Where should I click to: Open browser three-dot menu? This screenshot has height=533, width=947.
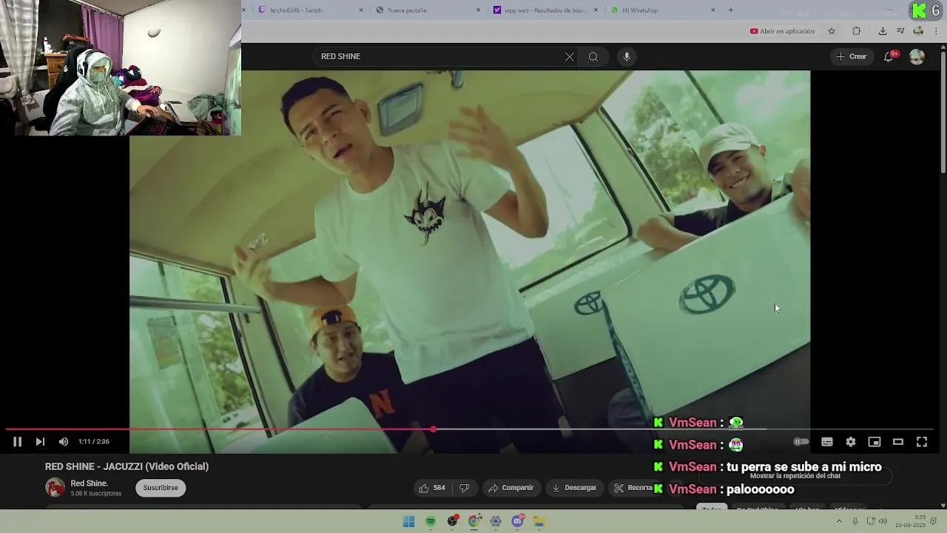coord(937,31)
